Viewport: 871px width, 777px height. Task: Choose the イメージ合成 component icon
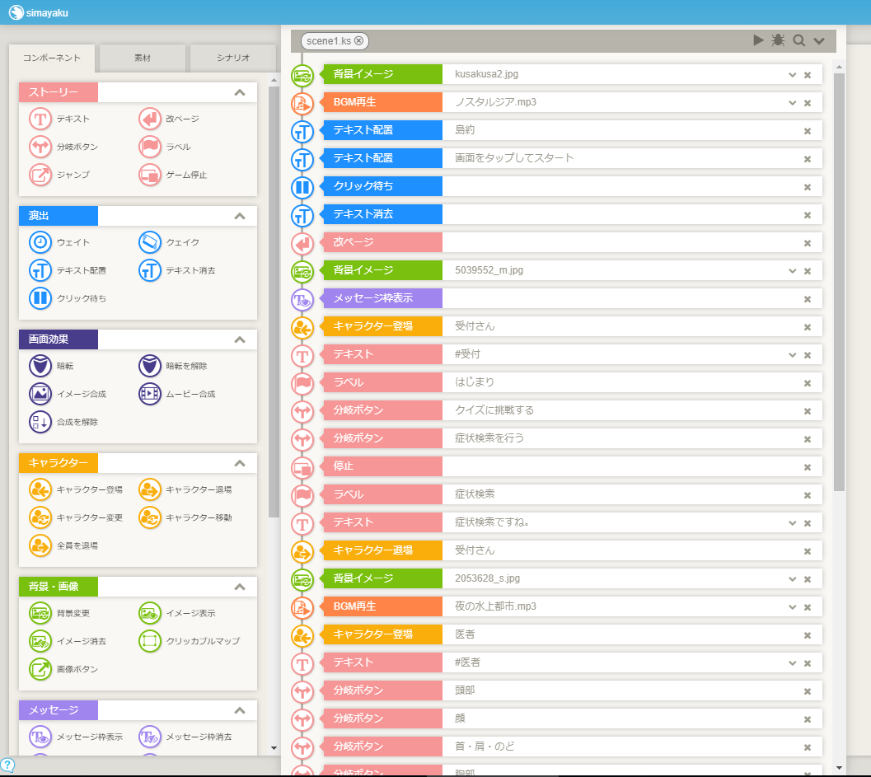(40, 394)
